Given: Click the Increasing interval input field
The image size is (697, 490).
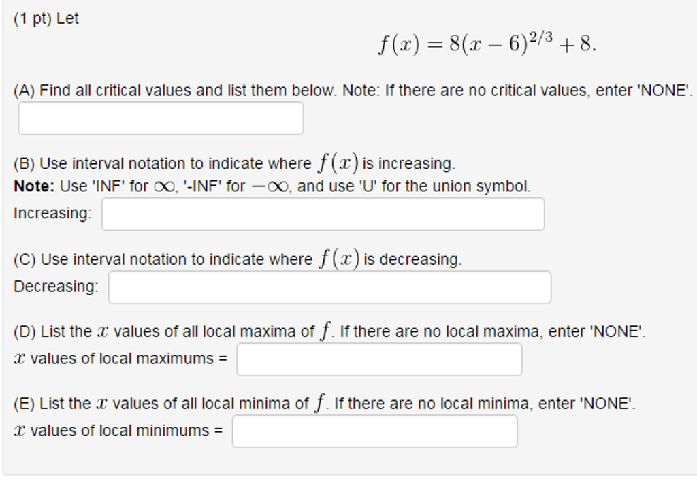Looking at the screenshot, I should click(323, 214).
